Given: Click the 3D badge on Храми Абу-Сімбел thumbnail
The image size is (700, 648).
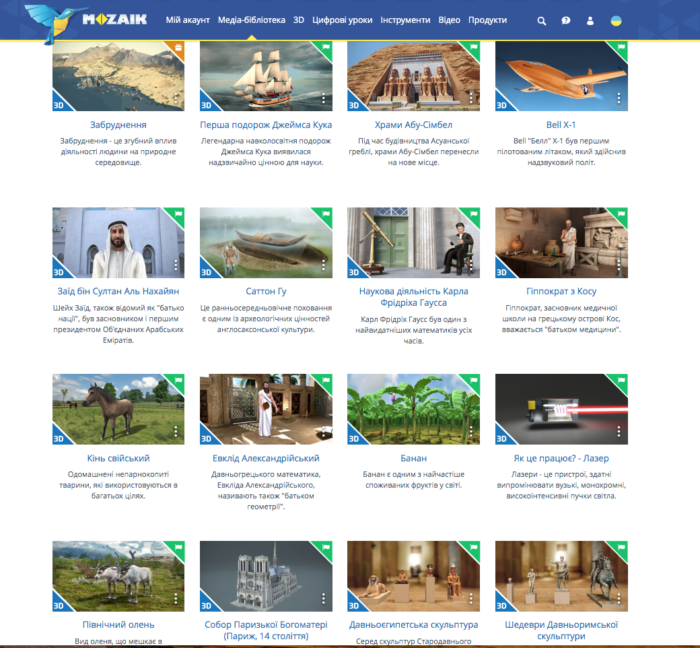Looking at the screenshot, I should [x=353, y=105].
